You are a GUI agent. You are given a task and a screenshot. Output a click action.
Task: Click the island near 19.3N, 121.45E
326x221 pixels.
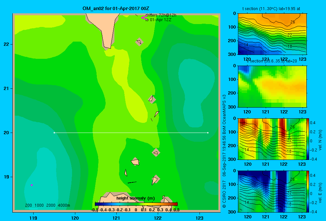[135, 162]
